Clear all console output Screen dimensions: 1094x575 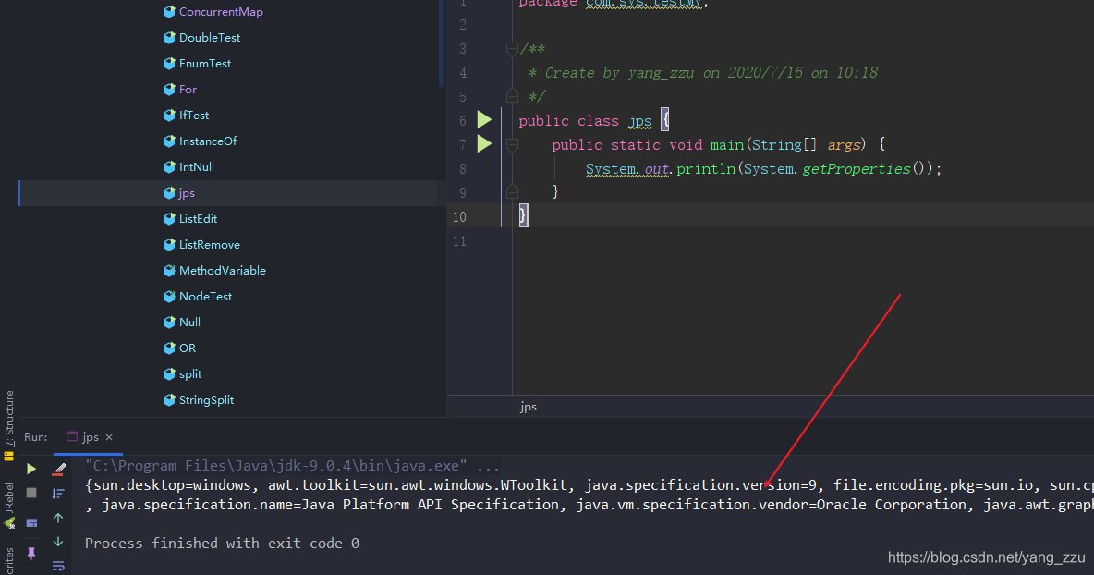coord(57,470)
